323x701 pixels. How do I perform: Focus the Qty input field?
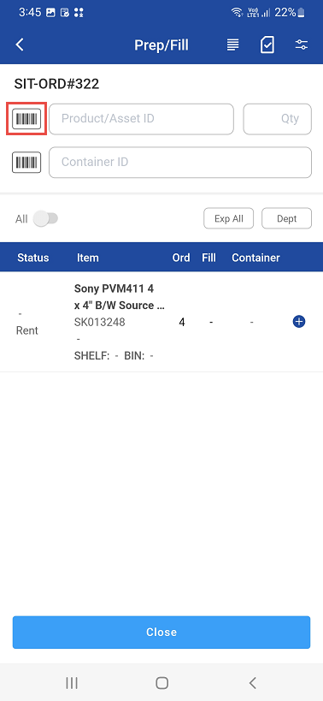[x=277, y=119]
